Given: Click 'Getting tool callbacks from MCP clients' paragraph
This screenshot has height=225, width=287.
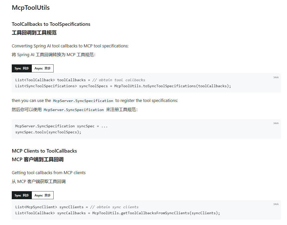Looking at the screenshot, I should [x=49, y=173].
